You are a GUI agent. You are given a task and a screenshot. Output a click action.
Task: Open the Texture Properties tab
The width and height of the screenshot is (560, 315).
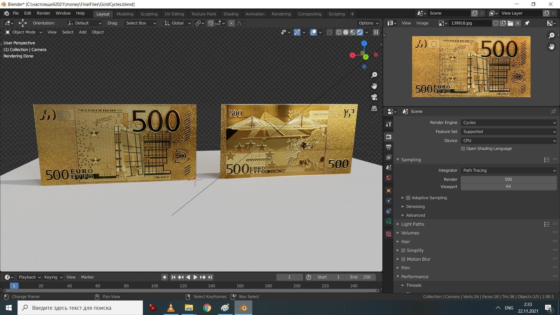click(x=388, y=234)
